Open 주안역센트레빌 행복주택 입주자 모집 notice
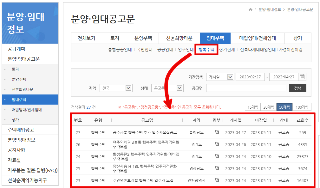This screenshot has height=188, width=320. point(143,180)
